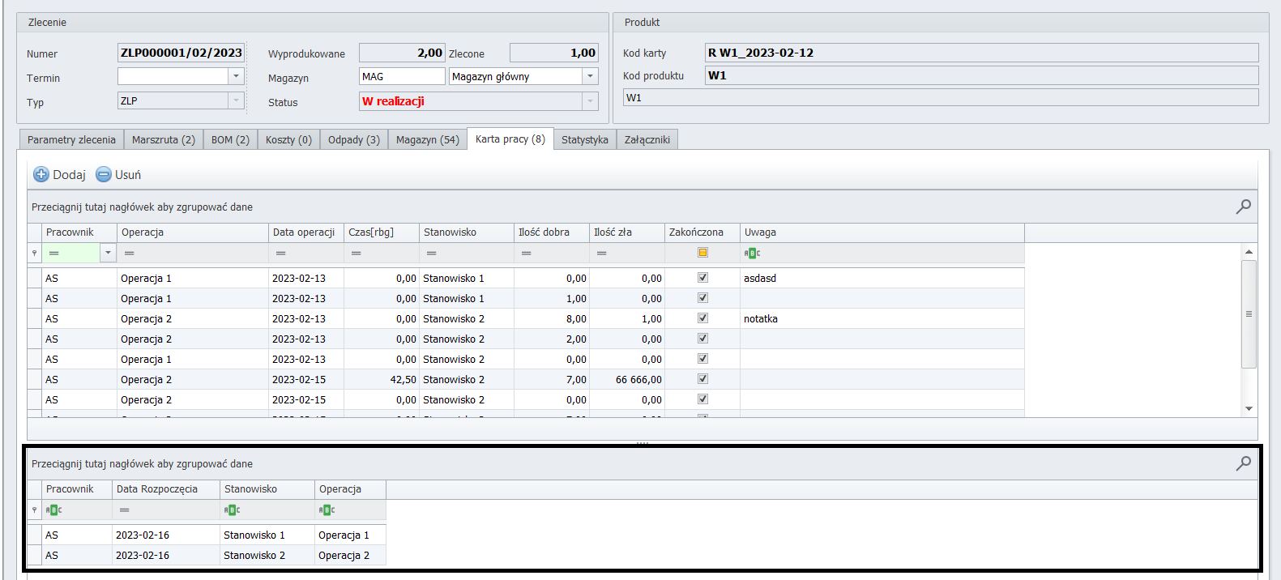The width and height of the screenshot is (1281, 580).
Task: Open search magnifier in lower grid
Action: (x=1243, y=463)
